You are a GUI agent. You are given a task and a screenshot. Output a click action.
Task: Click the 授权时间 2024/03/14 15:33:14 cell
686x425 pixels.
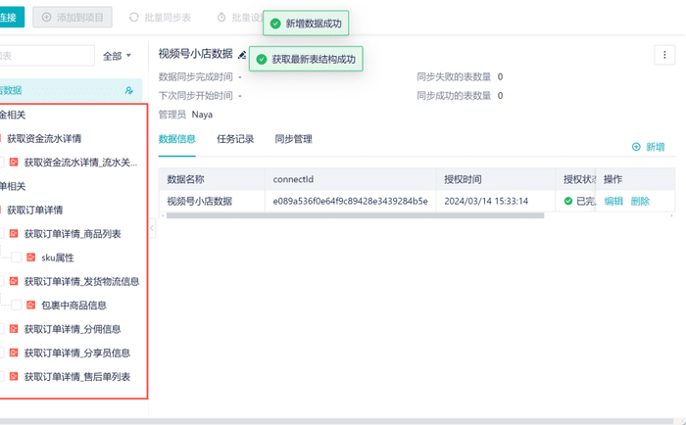pos(496,201)
